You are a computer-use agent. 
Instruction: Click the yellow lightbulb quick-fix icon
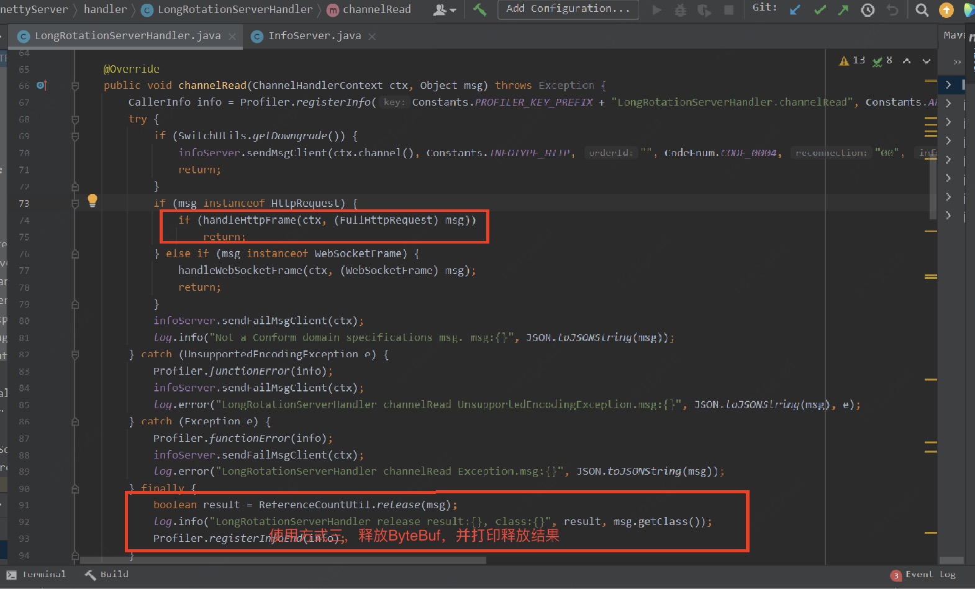(93, 200)
